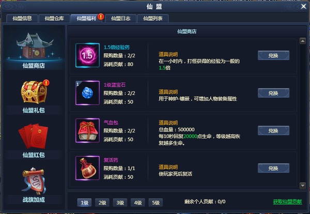This screenshot has height=214, width=310.
Task: Select the 5级 shop level filter
Action: pyautogui.click(x=156, y=203)
